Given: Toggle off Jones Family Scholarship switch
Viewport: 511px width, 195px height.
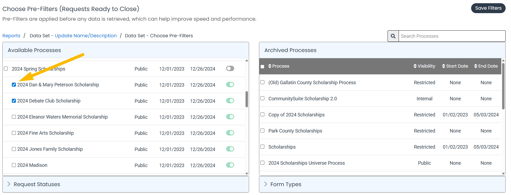Looking at the screenshot, I should click(230, 149).
